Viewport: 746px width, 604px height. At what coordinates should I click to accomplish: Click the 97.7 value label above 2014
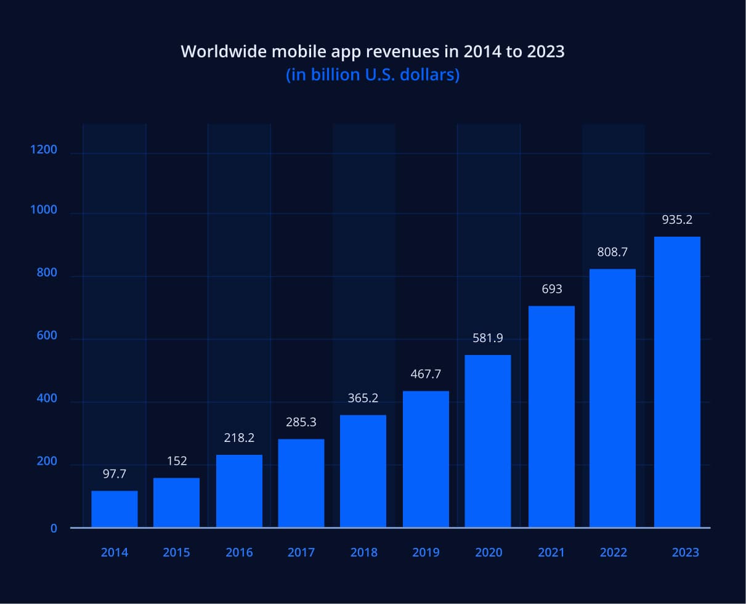click(114, 474)
